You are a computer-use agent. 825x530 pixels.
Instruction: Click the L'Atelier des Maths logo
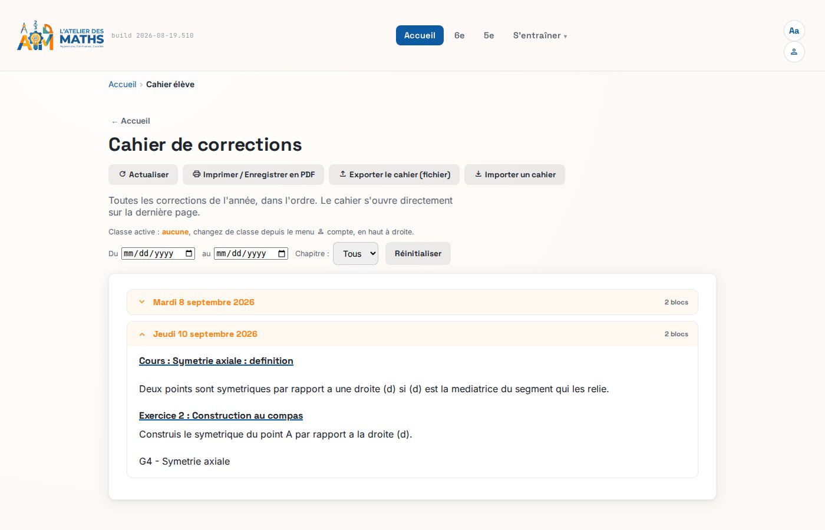pyautogui.click(x=61, y=35)
